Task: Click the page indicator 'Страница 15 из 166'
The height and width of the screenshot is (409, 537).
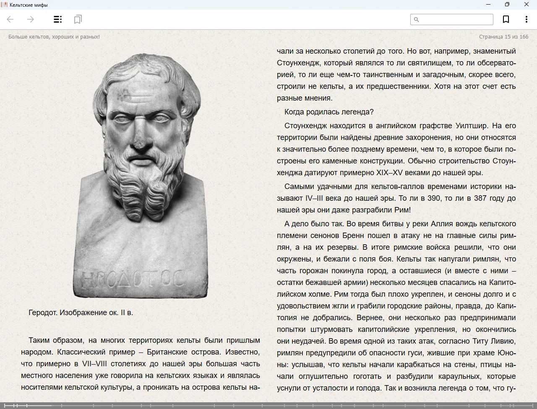Action: click(x=503, y=37)
